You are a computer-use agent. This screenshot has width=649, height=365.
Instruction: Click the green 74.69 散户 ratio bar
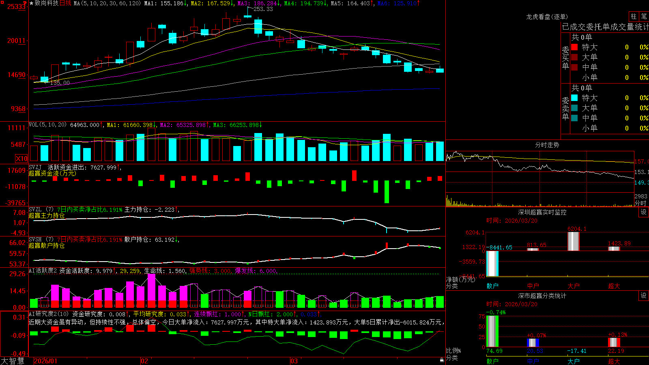pos(492,331)
